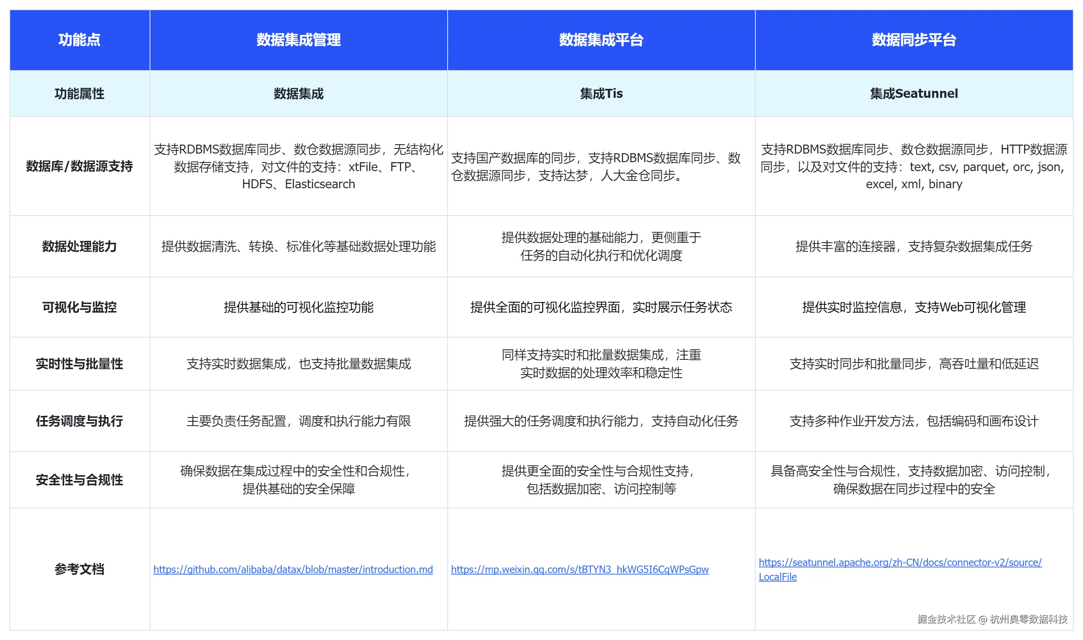The image size is (1083, 640).
Task: Click the cell 提供丰富的连接器，支持复杂数据集成任务
Action: click(x=914, y=246)
